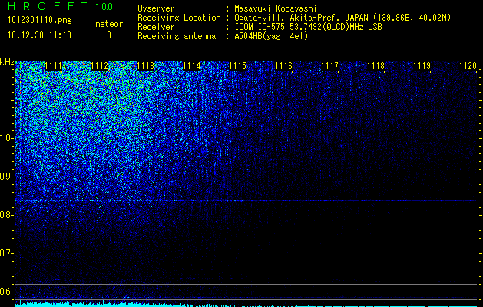Click the 1116 time marker
483x307 pixels.
click(283, 66)
